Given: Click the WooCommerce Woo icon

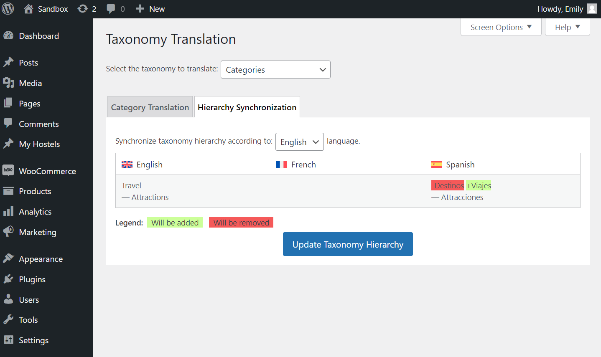Looking at the screenshot, I should point(8,171).
